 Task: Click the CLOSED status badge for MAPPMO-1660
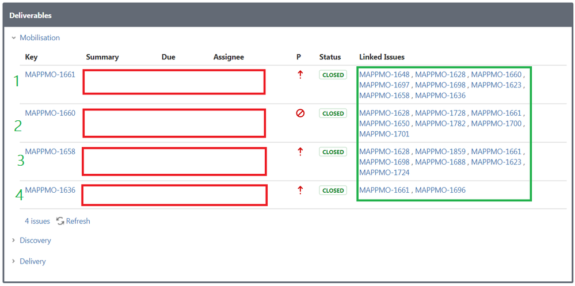point(333,113)
